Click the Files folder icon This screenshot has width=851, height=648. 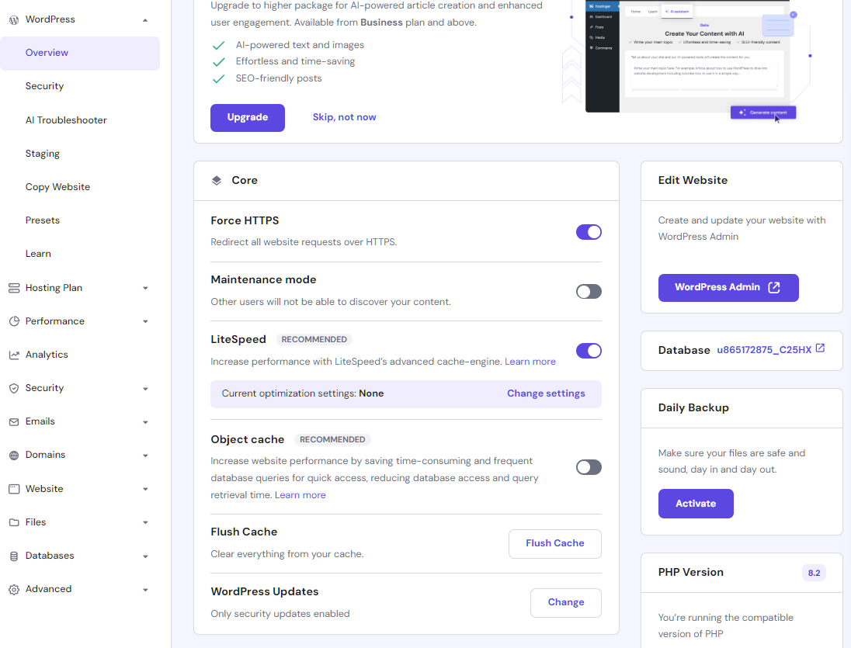tap(12, 522)
